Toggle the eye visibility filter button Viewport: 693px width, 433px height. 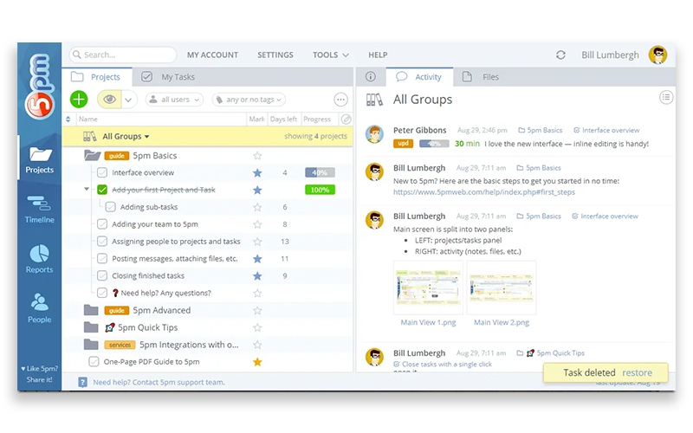pos(109,100)
